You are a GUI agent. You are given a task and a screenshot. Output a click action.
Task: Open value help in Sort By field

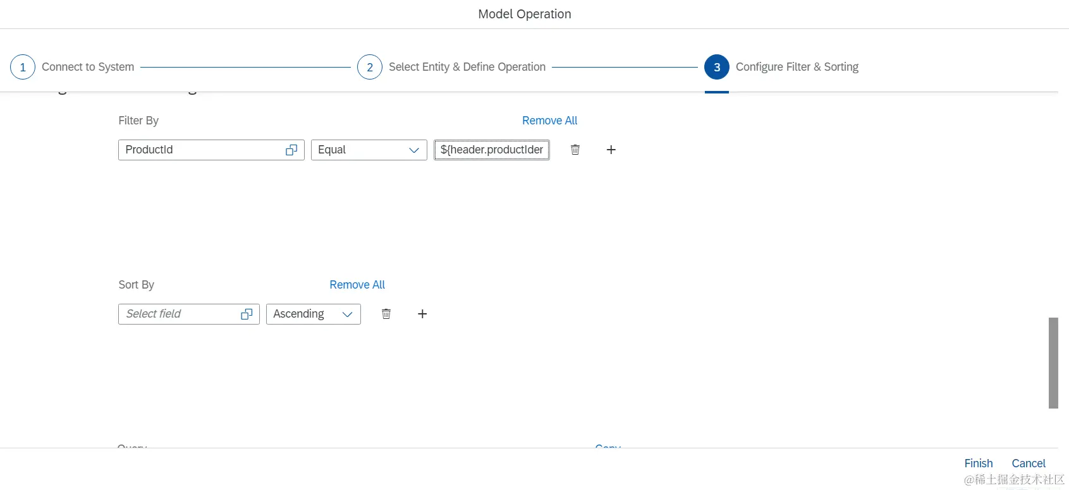click(247, 314)
